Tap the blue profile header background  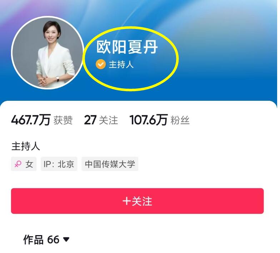(223, 54)
